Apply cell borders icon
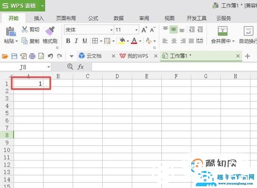The image size is (257, 188). coord(95,41)
